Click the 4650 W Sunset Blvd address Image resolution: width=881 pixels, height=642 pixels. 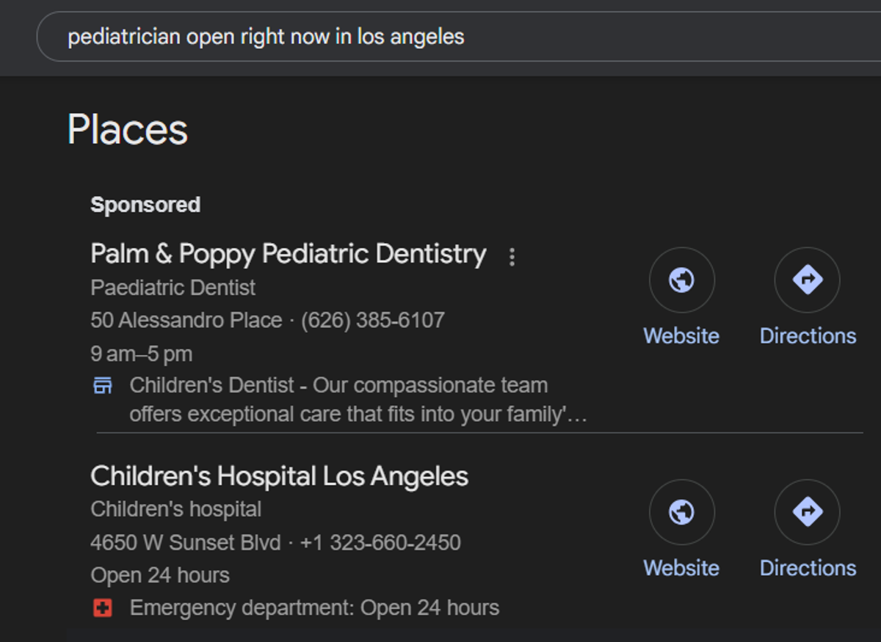tap(185, 543)
